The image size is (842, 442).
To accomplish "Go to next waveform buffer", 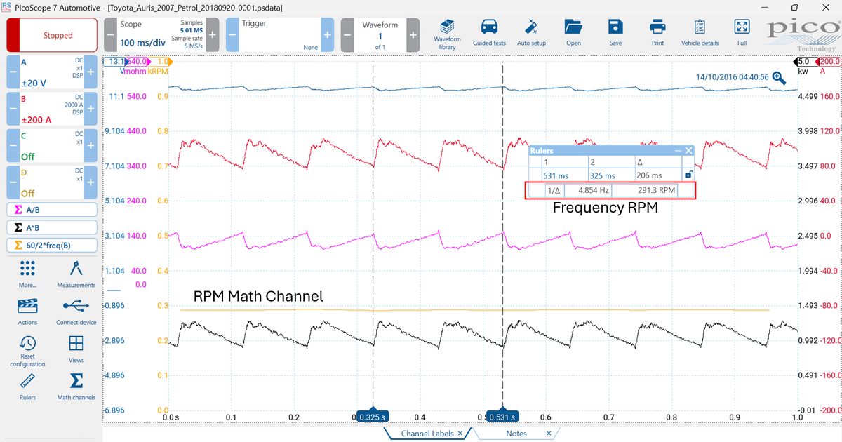I will (413, 34).
